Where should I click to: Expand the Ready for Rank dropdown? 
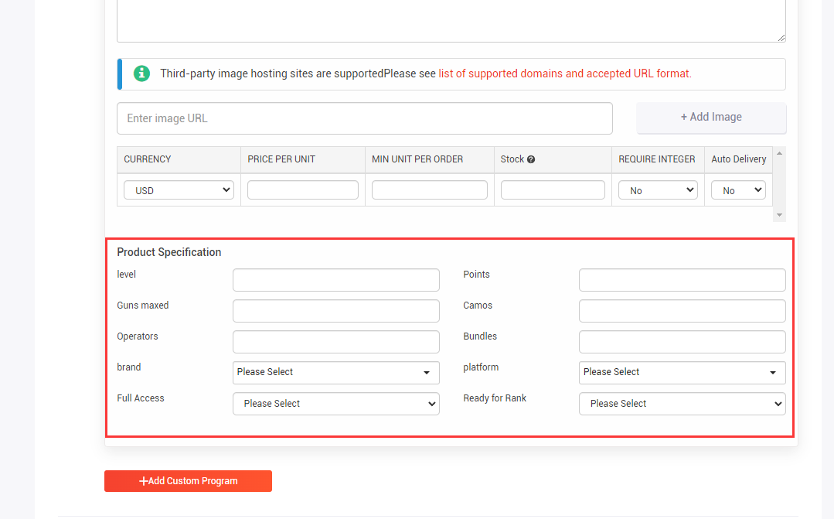coord(682,404)
